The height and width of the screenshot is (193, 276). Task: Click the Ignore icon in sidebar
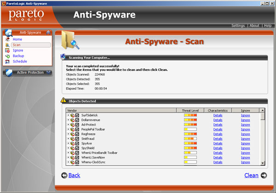point(7,51)
